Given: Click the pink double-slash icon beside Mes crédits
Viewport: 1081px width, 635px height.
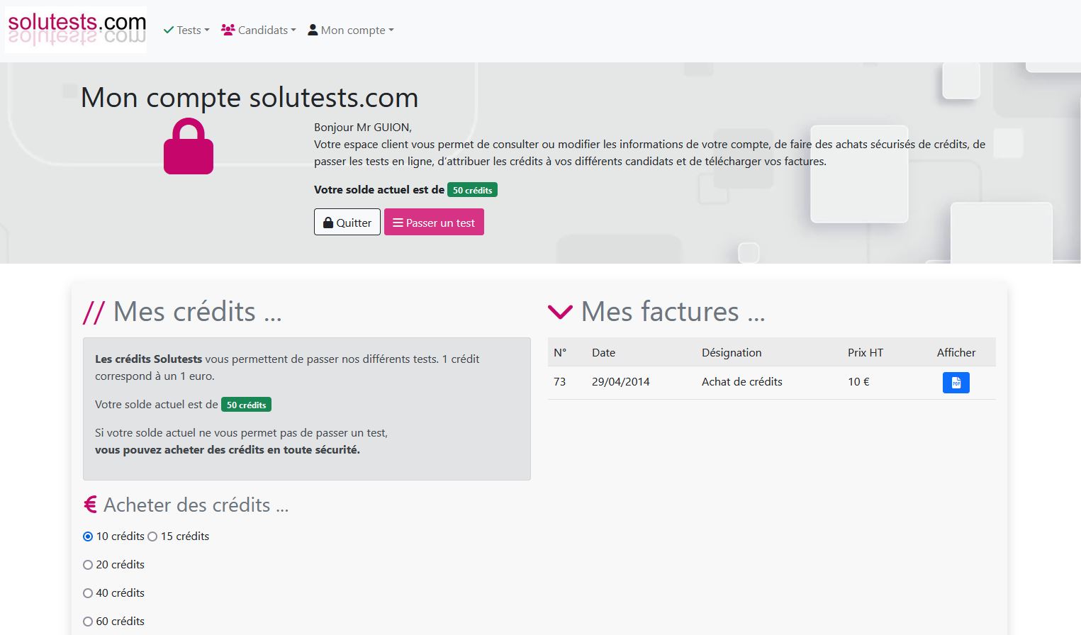Looking at the screenshot, I should [x=94, y=312].
